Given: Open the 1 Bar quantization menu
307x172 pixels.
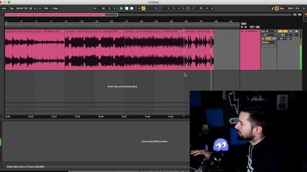Looking at the screenshot, I should [x=57, y=9].
